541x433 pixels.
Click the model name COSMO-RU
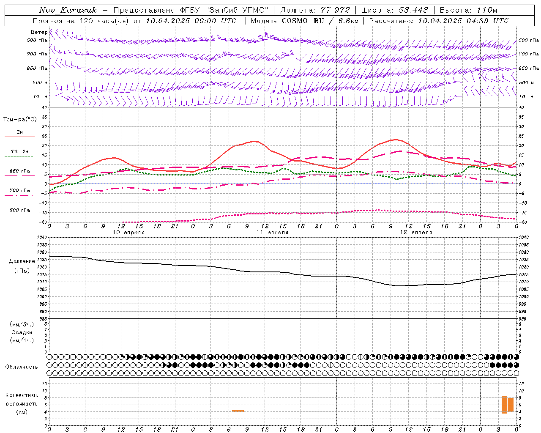point(303,21)
